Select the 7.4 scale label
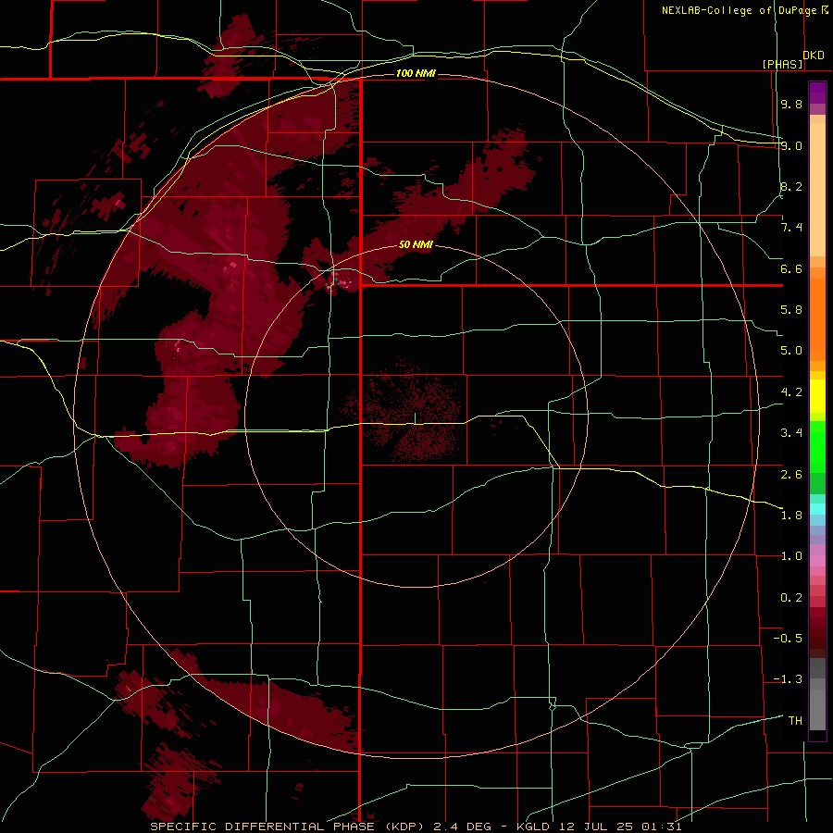833x833 pixels. [x=791, y=228]
